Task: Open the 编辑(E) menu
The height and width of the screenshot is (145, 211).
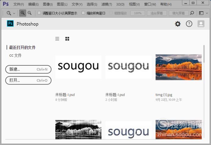Action: [33, 5]
